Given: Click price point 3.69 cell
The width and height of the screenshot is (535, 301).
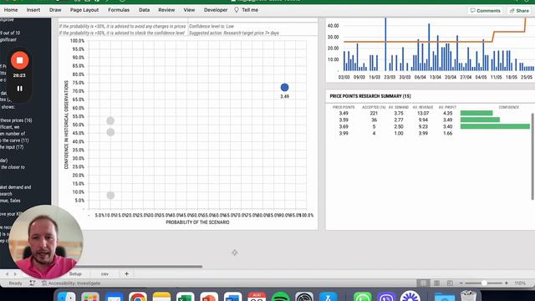Looking at the screenshot, I should click(x=344, y=126).
